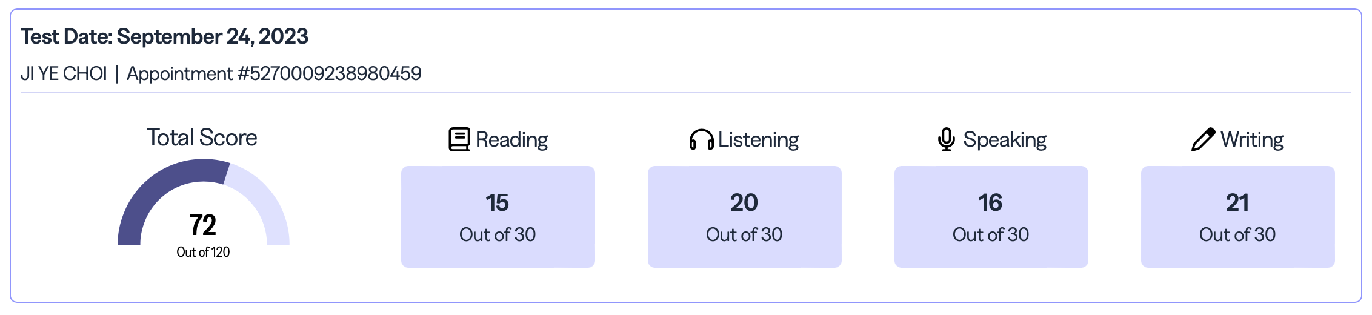
Task: Click the appointment number text
Action: 274,73
